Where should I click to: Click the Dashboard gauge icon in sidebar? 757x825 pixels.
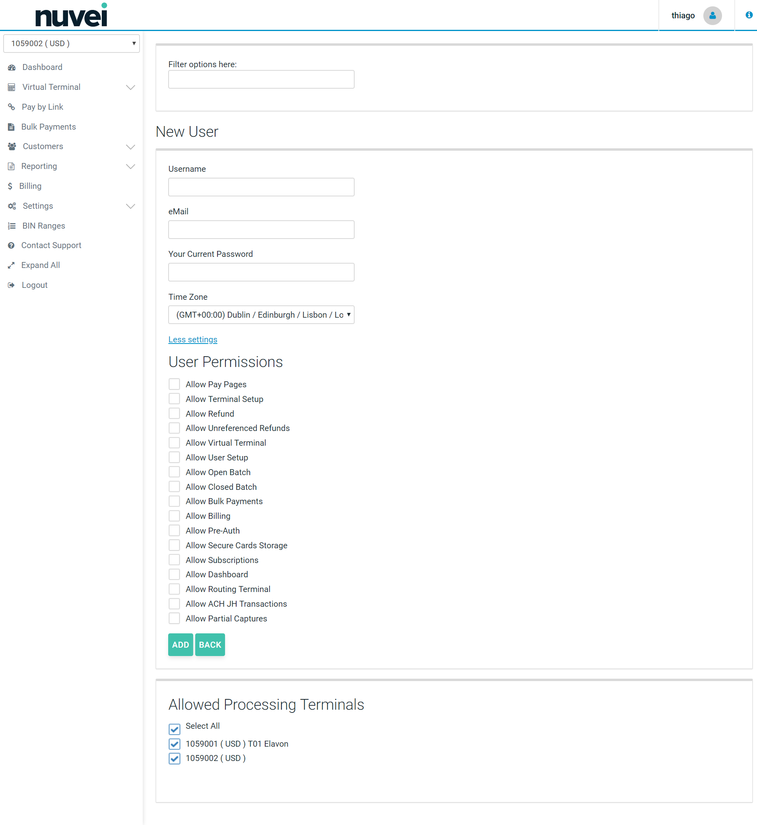[12, 67]
